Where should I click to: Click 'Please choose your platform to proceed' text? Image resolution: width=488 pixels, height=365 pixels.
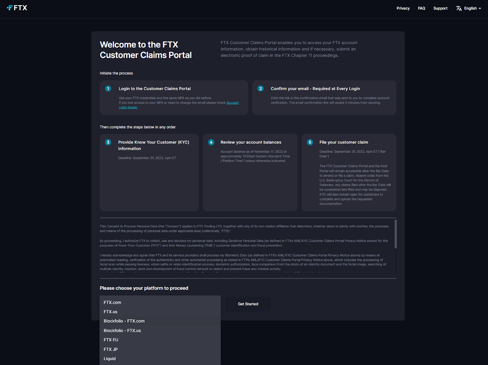pos(144,288)
